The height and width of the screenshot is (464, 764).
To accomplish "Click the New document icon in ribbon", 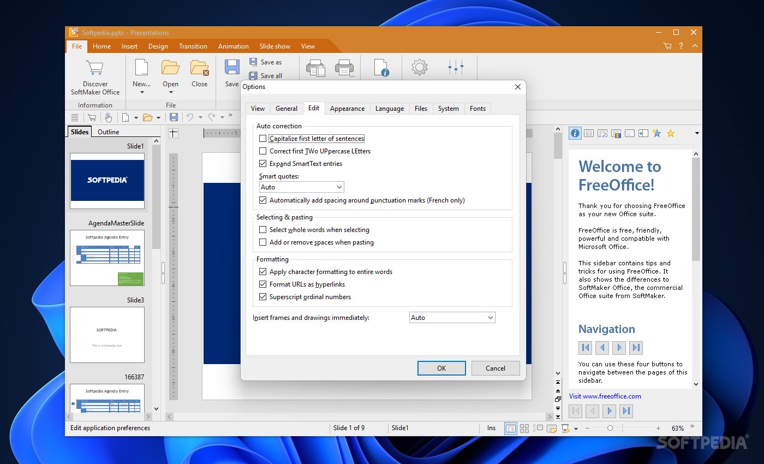I will [x=141, y=68].
